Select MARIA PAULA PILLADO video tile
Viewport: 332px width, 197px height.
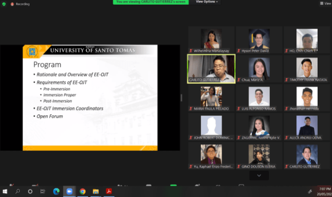tap(211, 98)
